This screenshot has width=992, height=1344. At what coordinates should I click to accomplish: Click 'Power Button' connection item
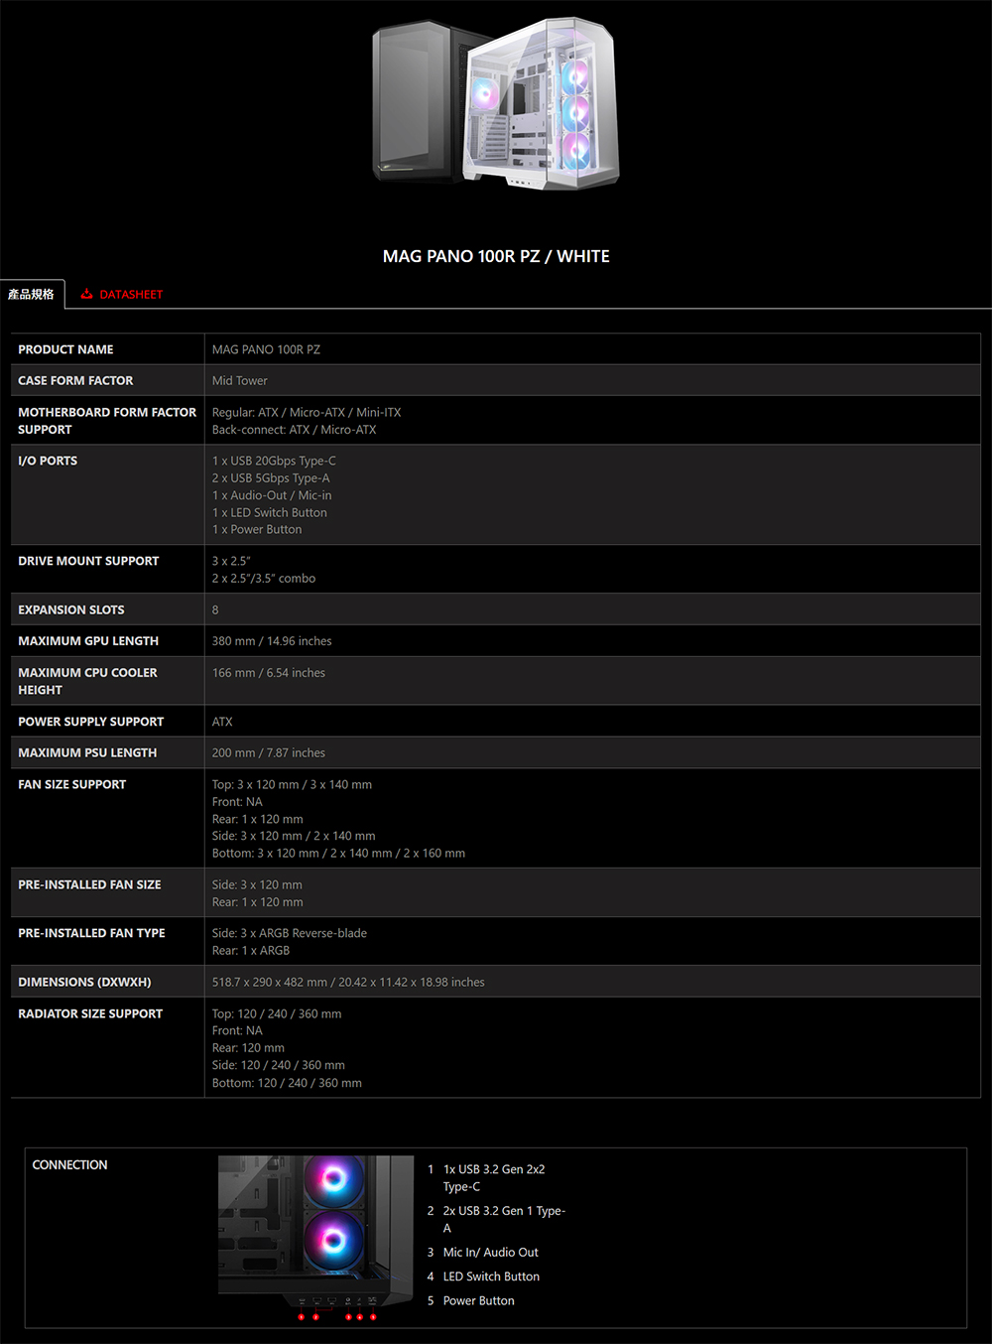click(479, 1301)
